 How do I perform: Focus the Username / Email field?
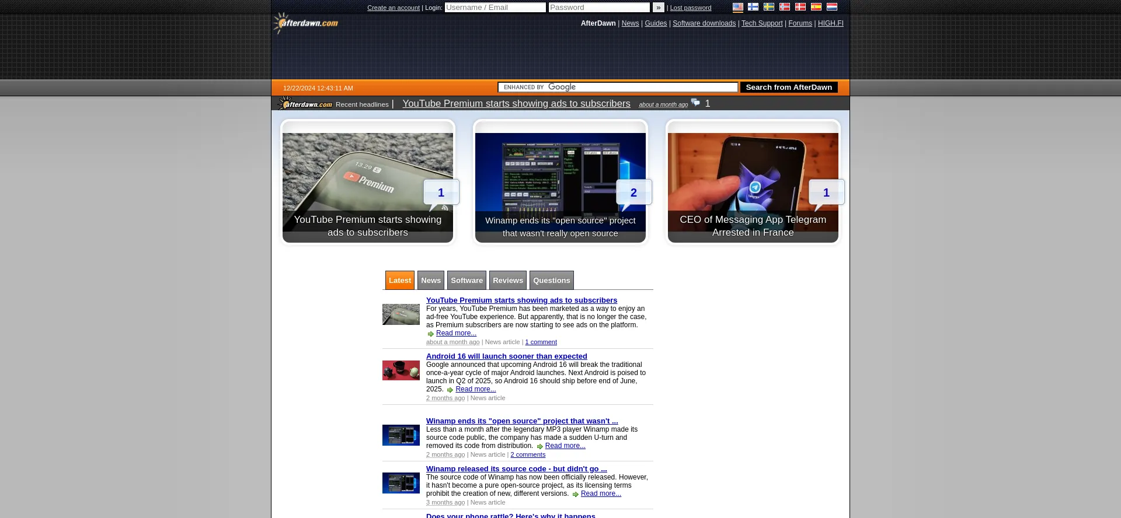point(495,8)
